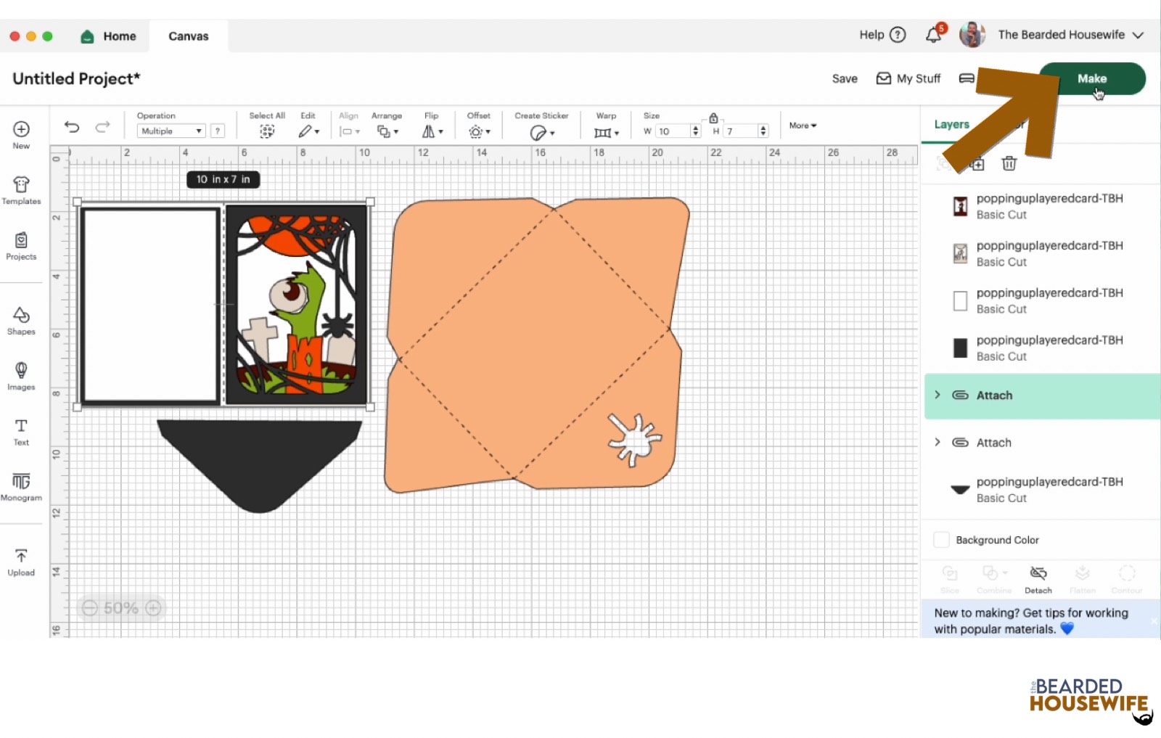Screen dimensions: 1161x738
Task: Click the Make button
Action: pyautogui.click(x=1091, y=78)
